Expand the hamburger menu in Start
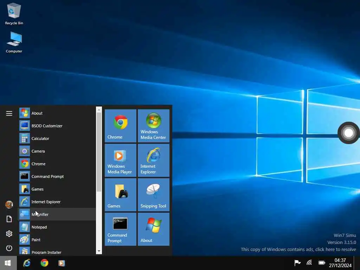Screen dimensions: 360x270 (9, 114)
